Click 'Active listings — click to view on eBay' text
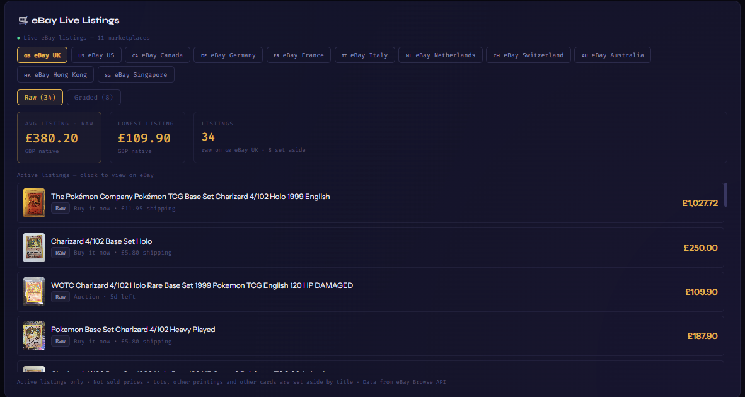This screenshot has height=397, width=745. tap(85, 175)
